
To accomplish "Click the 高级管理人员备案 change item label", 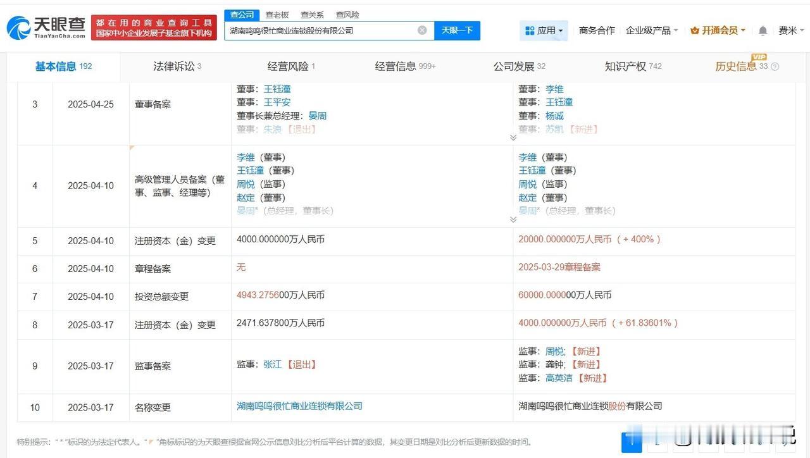I will click(180, 186).
